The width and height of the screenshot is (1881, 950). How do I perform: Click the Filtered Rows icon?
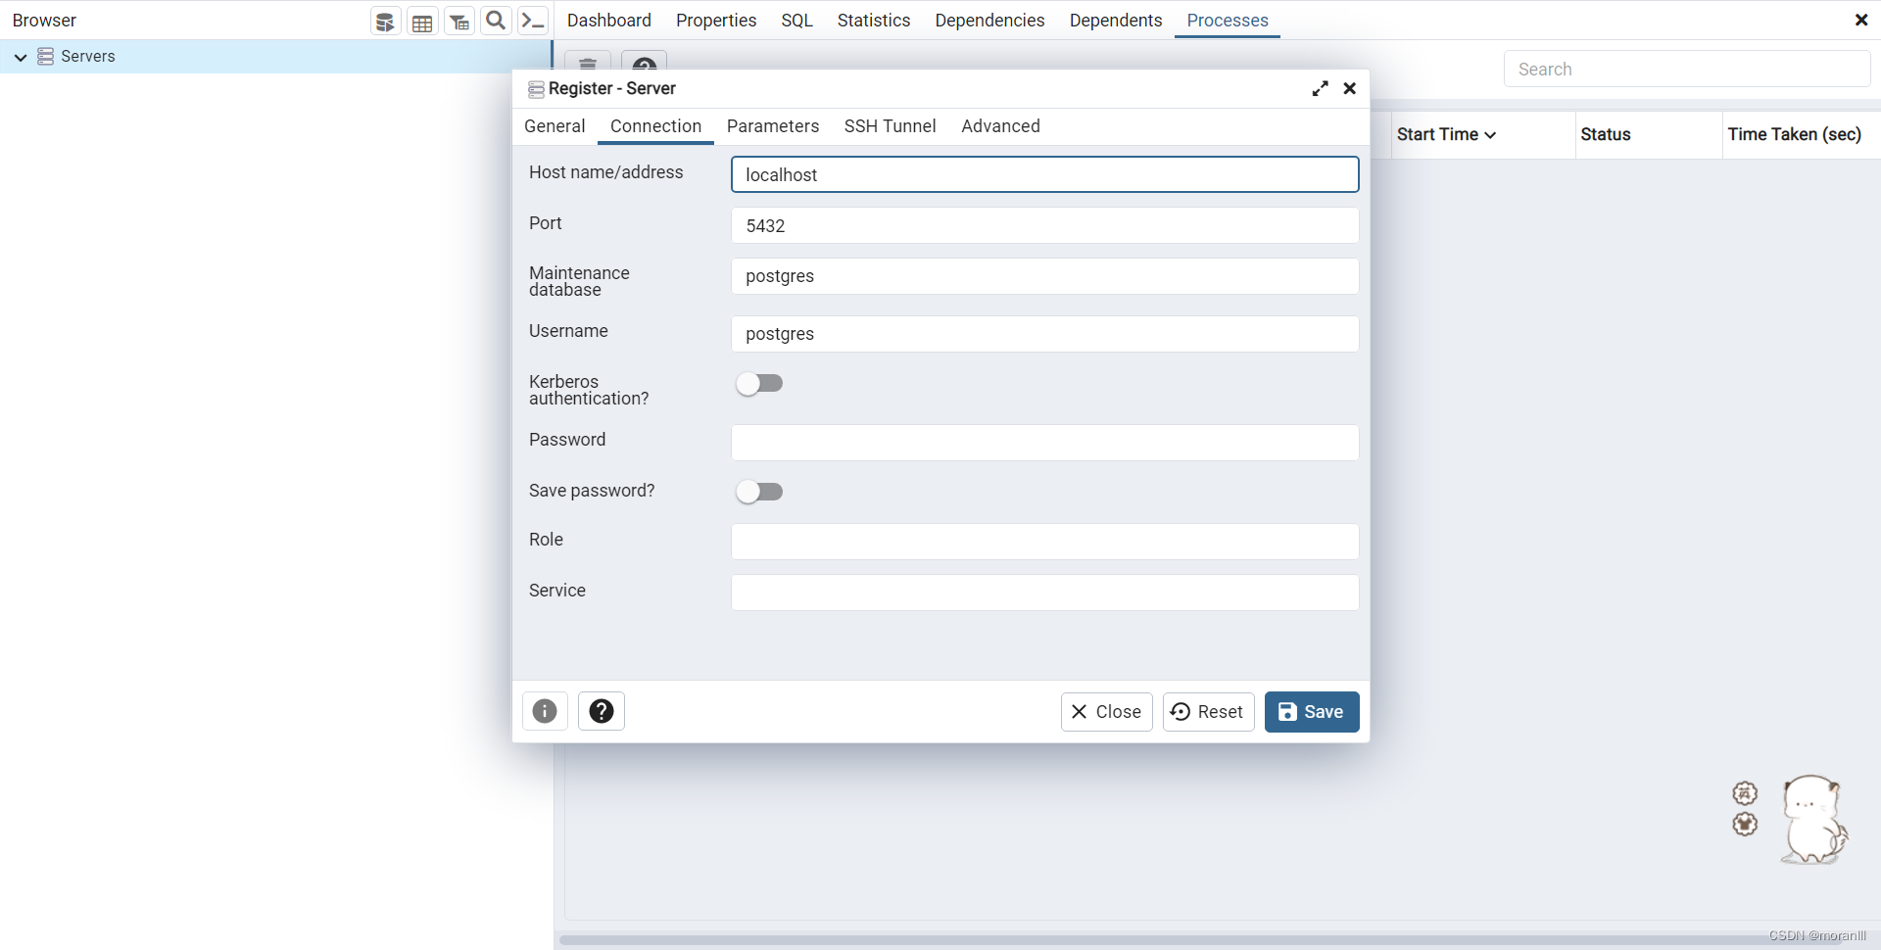point(459,21)
